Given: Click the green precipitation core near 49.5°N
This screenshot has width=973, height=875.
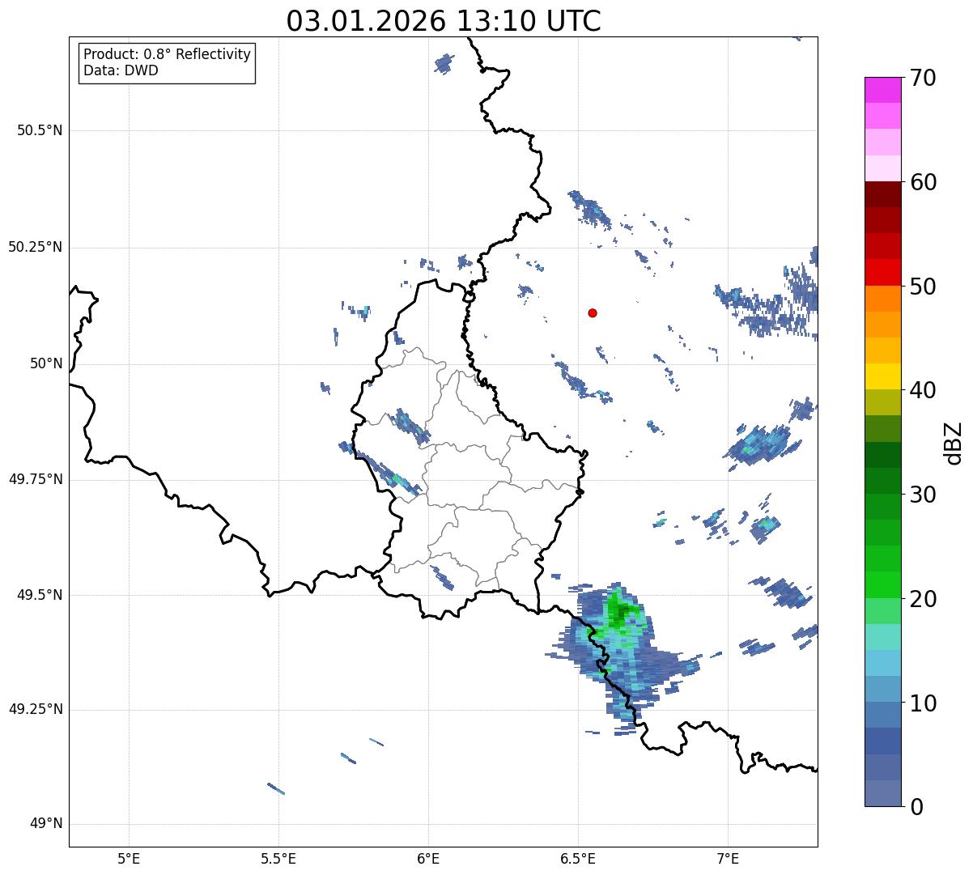Looking at the screenshot, I should 621,613.
